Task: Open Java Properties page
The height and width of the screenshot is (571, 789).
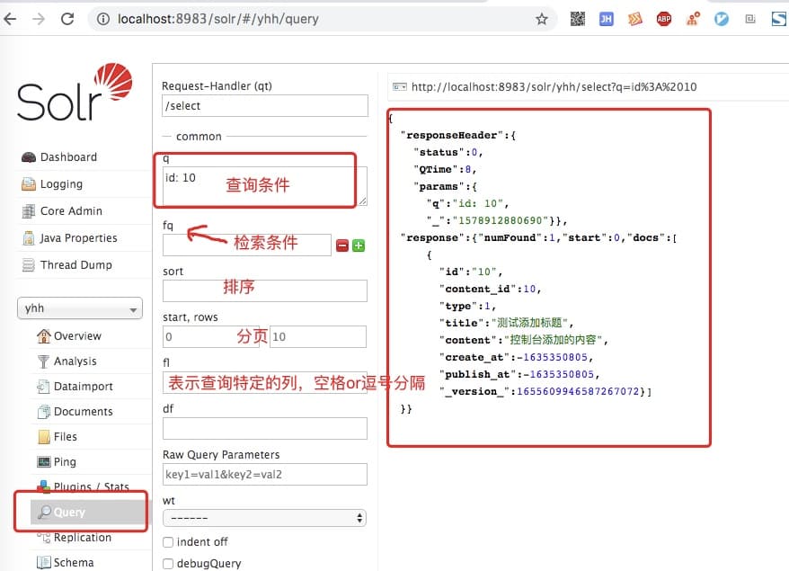Action: coord(78,238)
